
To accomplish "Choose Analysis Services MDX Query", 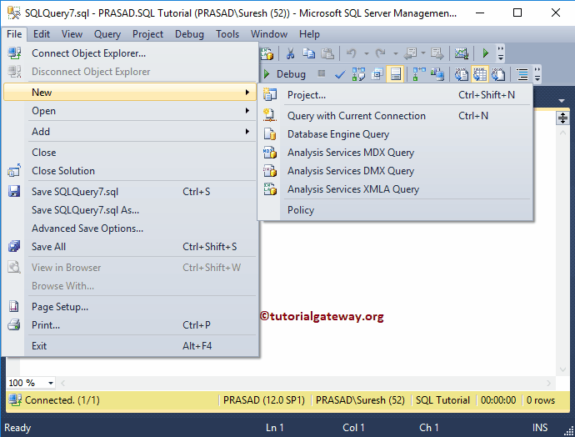I will pos(395,153).
